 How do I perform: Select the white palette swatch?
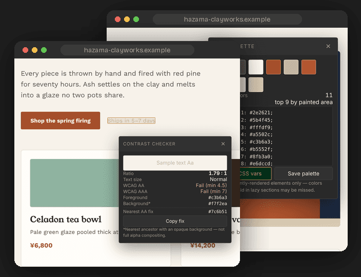(x=256, y=67)
